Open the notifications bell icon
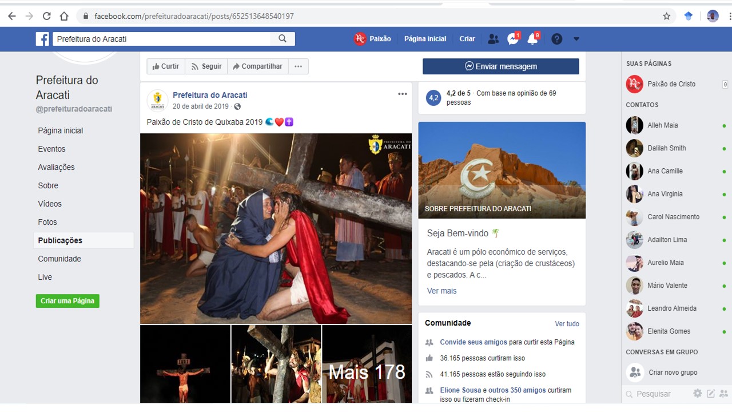The image size is (732, 412). click(x=532, y=39)
